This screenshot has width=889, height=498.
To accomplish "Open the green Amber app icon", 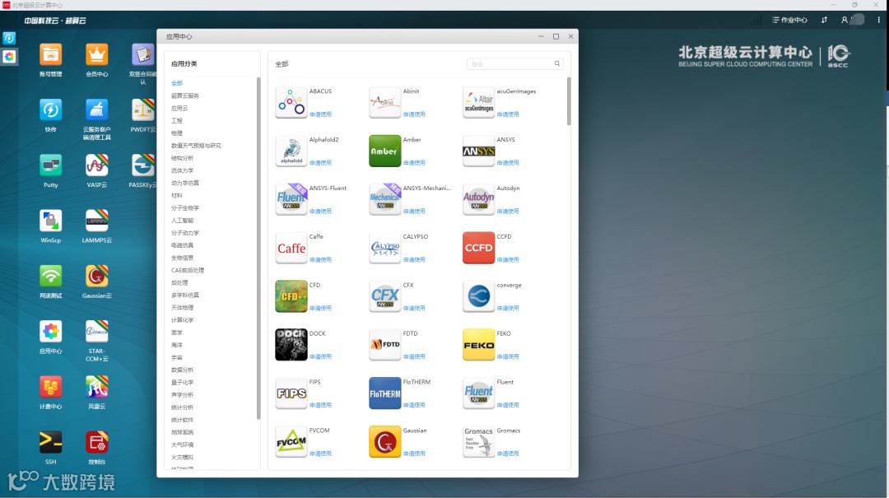I will coord(385,151).
